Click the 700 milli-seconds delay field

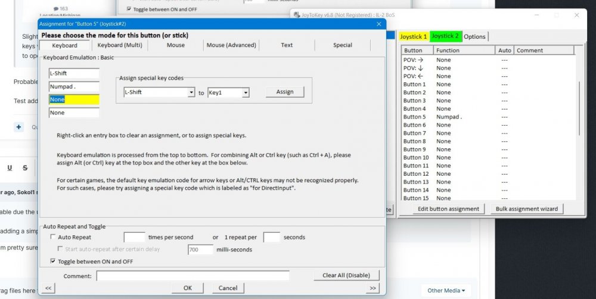click(201, 250)
